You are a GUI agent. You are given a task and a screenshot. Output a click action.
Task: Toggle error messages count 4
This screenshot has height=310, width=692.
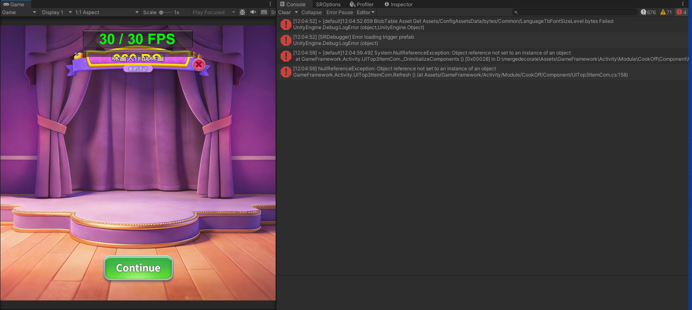(682, 12)
